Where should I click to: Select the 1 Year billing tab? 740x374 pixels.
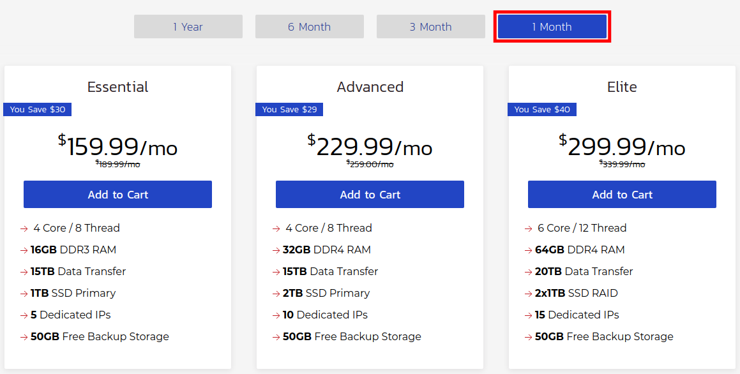(188, 27)
